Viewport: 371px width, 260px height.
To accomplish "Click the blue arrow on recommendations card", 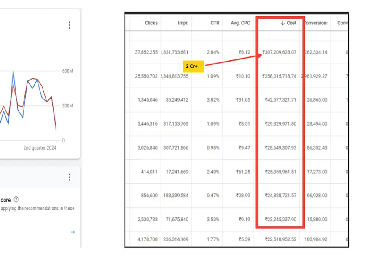I will (73, 232).
